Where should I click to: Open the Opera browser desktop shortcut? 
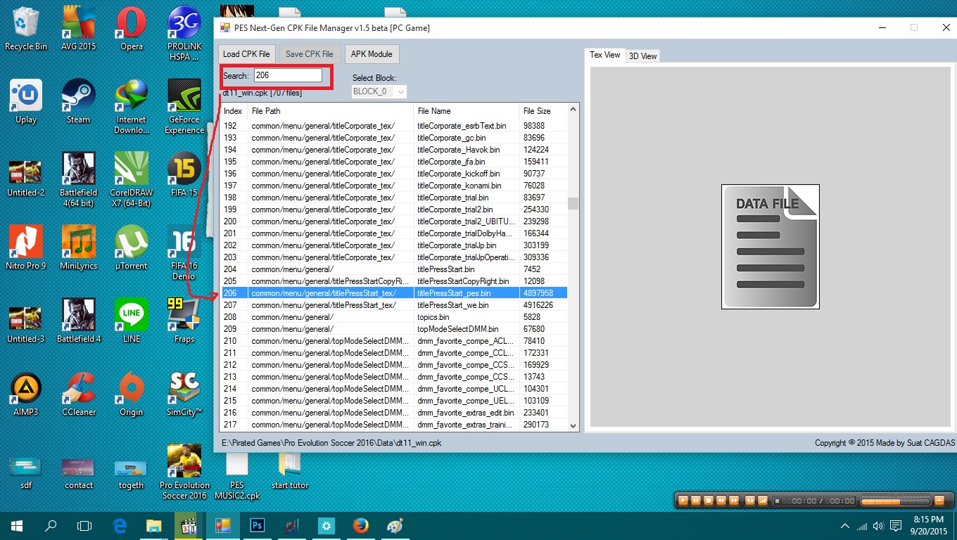[x=132, y=28]
